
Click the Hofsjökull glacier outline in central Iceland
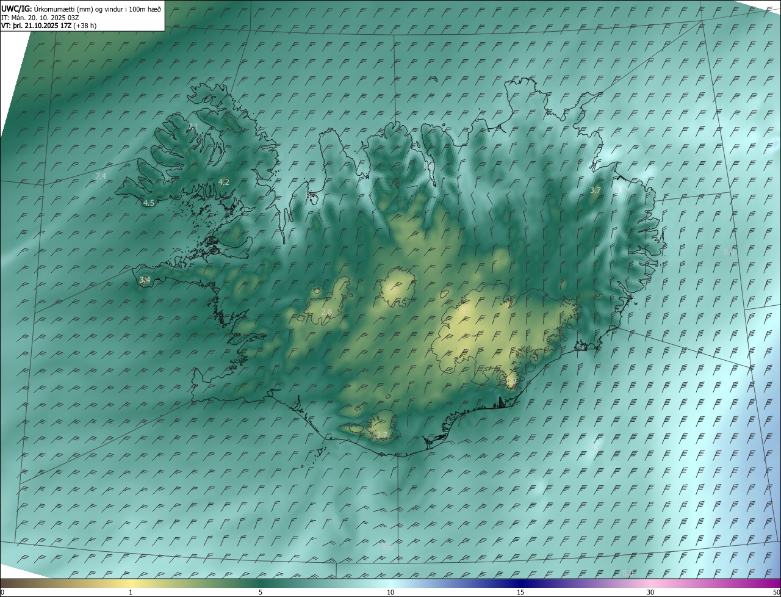[397, 287]
